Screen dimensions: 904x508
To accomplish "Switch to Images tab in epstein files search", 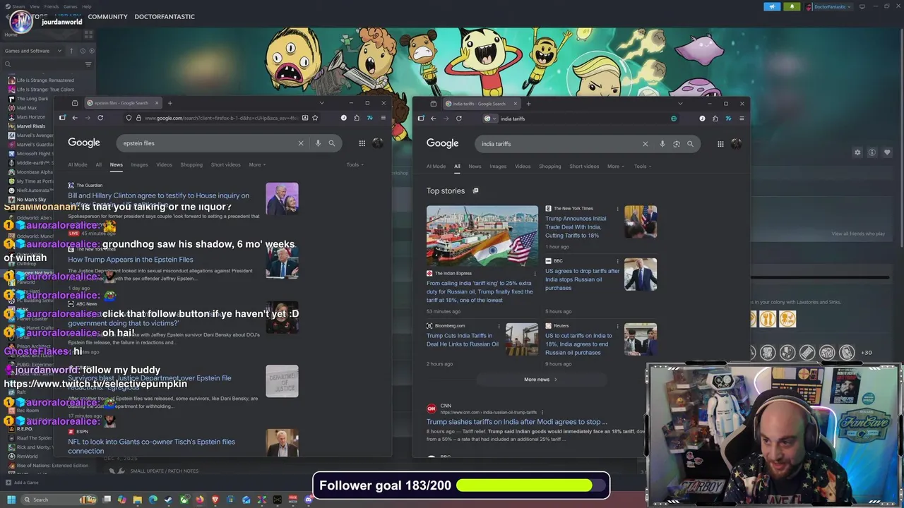I will [x=139, y=164].
